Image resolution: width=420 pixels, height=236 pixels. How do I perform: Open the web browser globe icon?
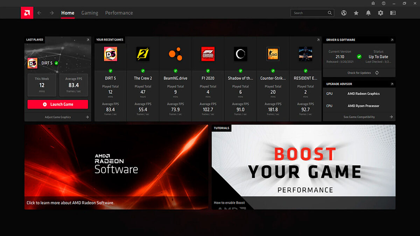344,13
